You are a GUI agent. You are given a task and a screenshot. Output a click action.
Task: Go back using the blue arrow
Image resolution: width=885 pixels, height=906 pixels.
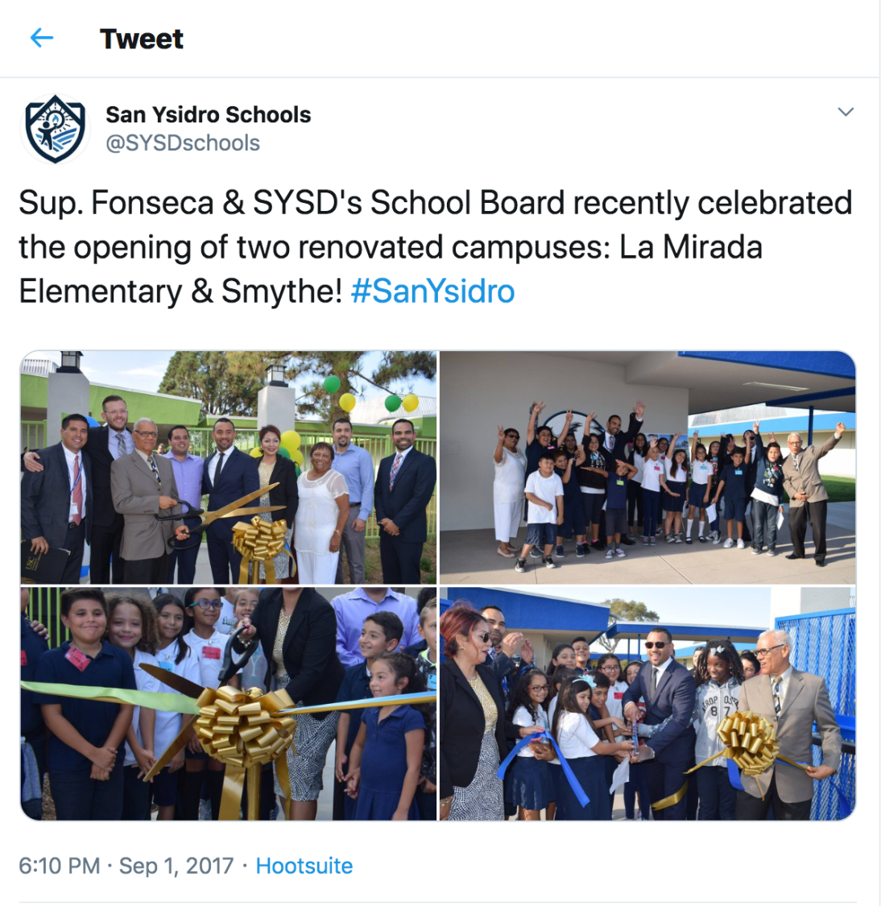point(42,39)
